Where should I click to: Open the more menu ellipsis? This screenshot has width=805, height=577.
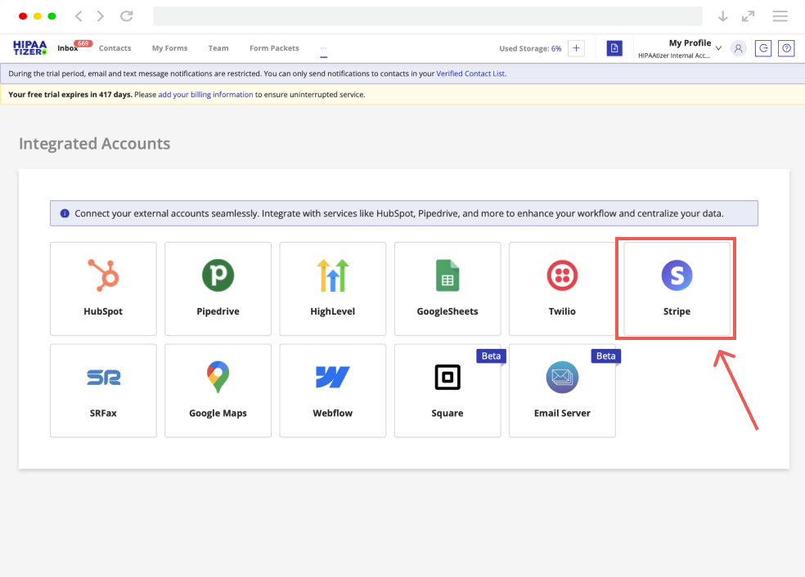coord(323,47)
